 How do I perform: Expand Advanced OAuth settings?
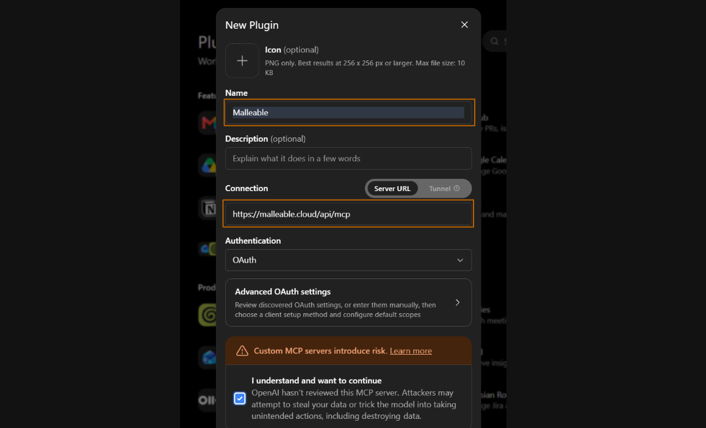coord(348,302)
